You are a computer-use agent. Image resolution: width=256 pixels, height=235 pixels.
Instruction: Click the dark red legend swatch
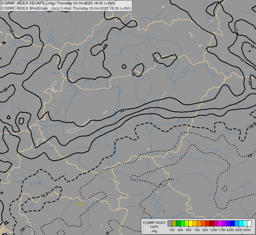(x=212, y=224)
